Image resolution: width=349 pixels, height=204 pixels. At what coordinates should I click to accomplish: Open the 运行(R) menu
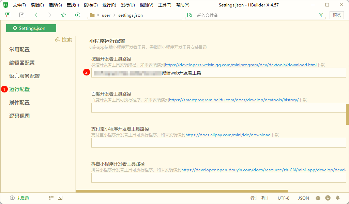(109, 5)
